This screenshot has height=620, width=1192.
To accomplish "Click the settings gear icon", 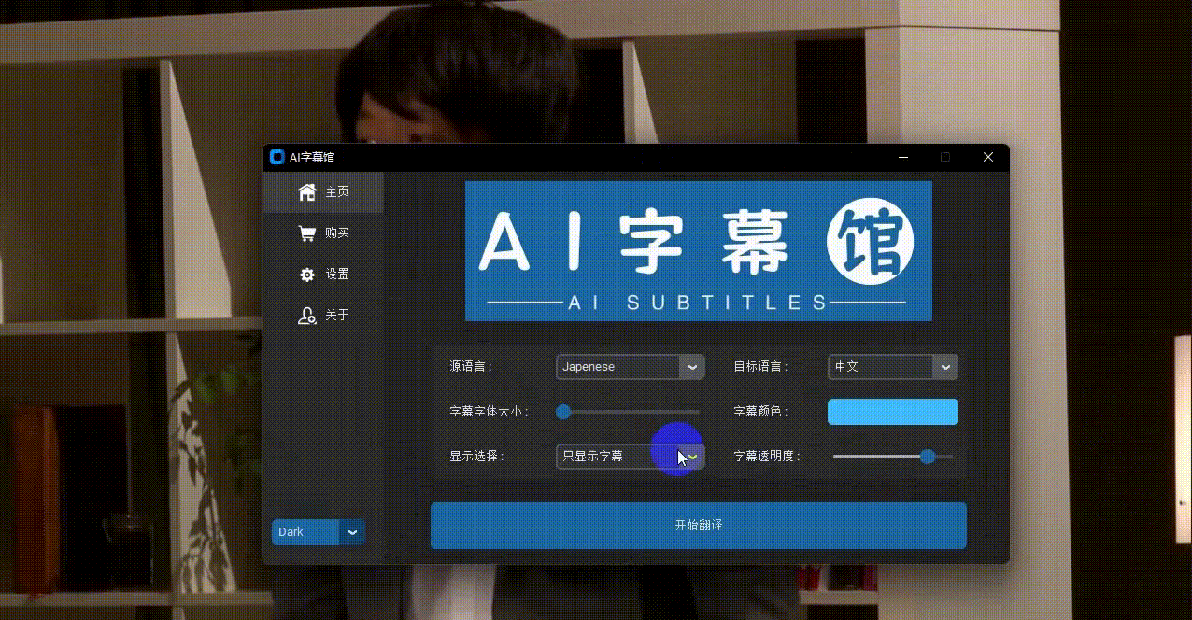I will coord(306,275).
